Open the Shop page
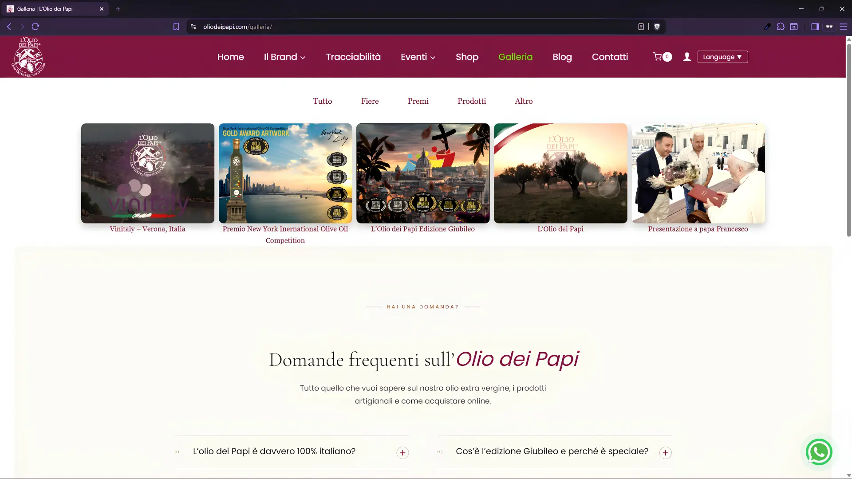Image resolution: width=852 pixels, height=479 pixels. click(467, 57)
